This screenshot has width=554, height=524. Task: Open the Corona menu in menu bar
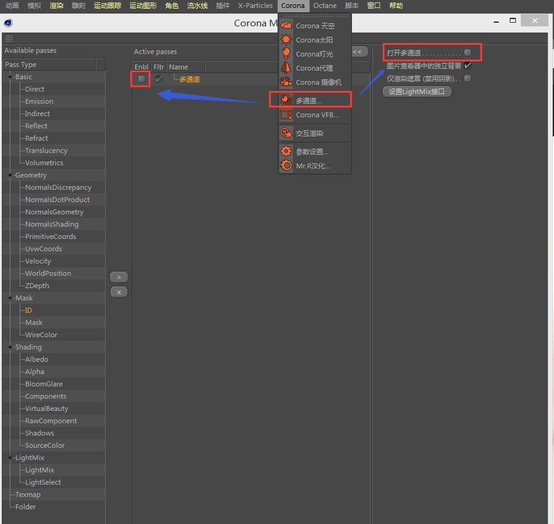click(292, 6)
